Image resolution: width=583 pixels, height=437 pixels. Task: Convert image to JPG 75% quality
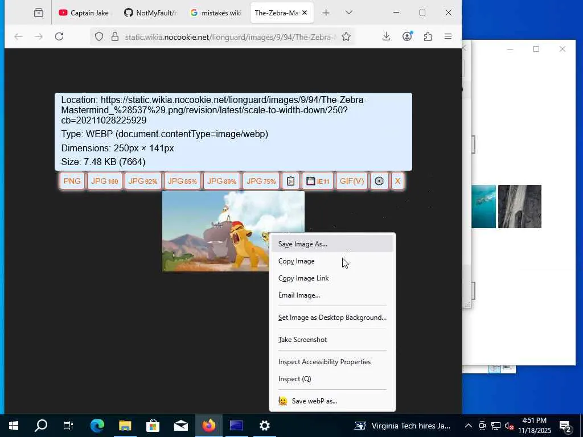[x=261, y=181]
